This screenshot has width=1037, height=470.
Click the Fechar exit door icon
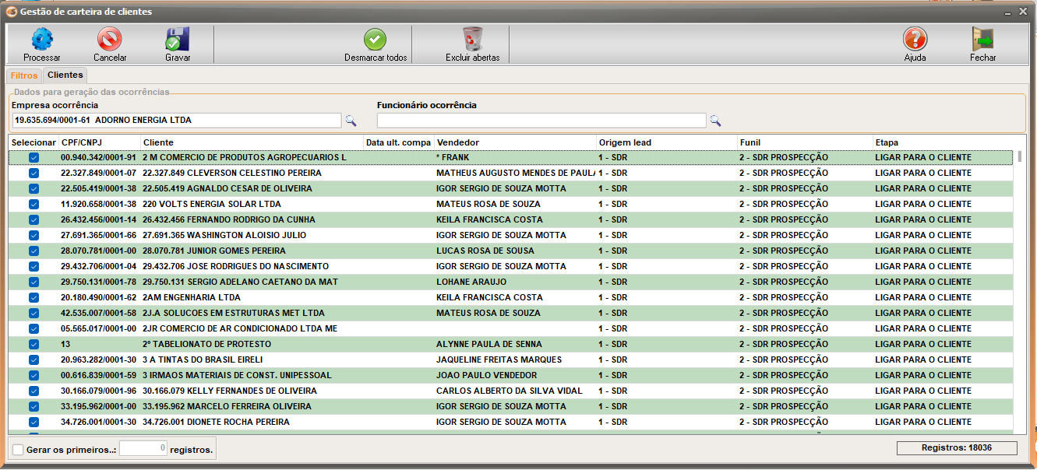[x=982, y=39]
